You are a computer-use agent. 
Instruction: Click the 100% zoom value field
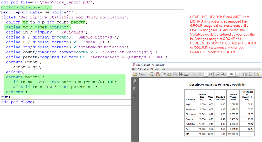pos(231,74)
